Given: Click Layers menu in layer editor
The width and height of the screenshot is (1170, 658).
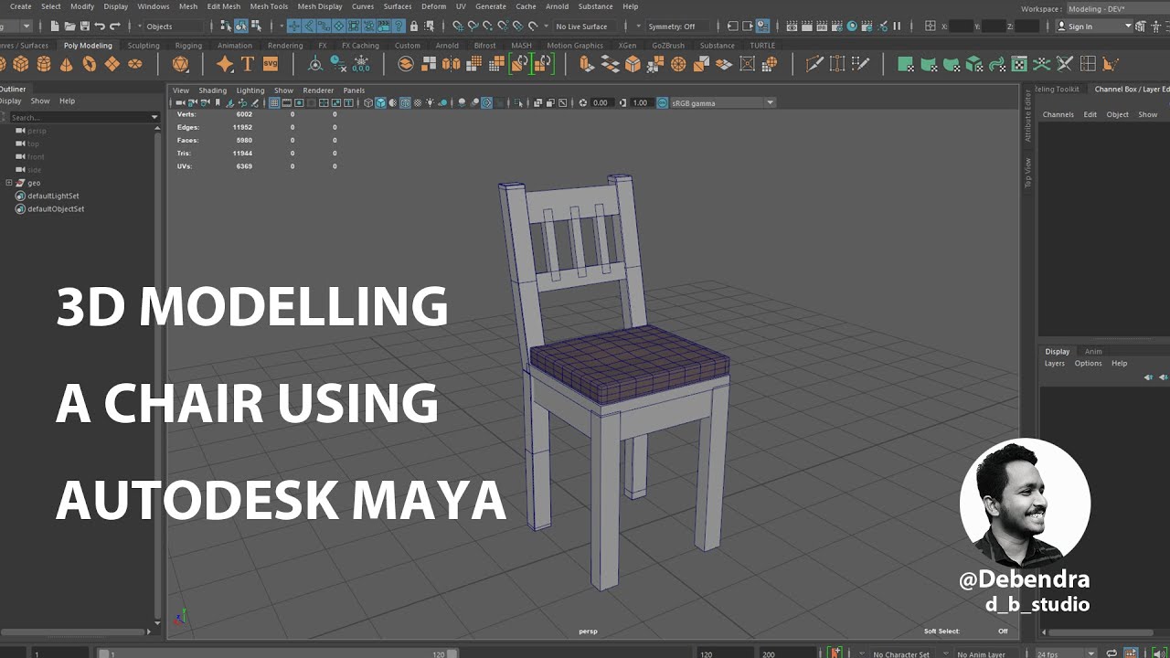Looking at the screenshot, I should pos(1055,363).
